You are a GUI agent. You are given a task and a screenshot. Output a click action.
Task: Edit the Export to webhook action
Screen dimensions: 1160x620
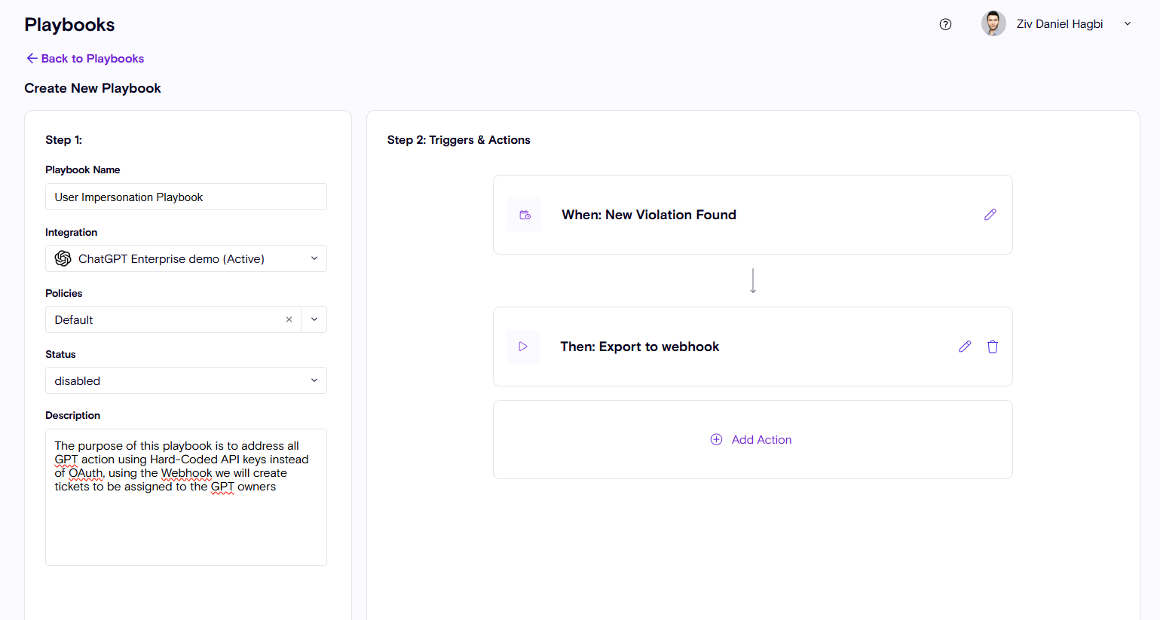[x=964, y=347]
